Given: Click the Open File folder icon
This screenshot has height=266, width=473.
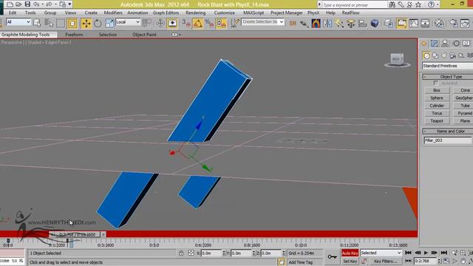Looking at the screenshot, I should [x=18, y=4].
